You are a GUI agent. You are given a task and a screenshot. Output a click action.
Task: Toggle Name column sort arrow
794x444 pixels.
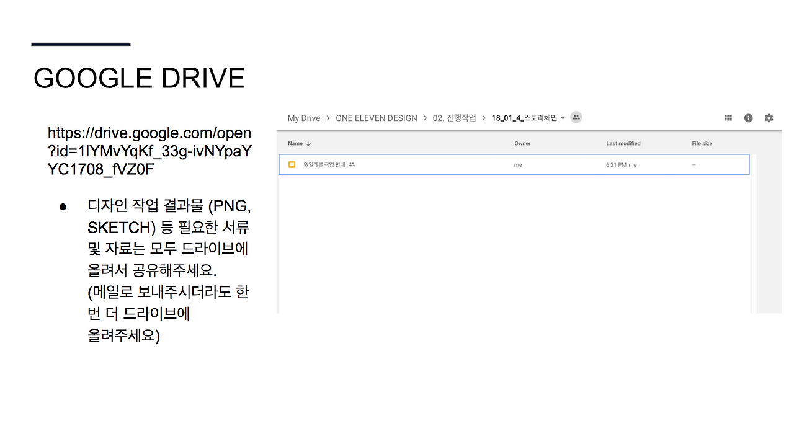(308, 143)
